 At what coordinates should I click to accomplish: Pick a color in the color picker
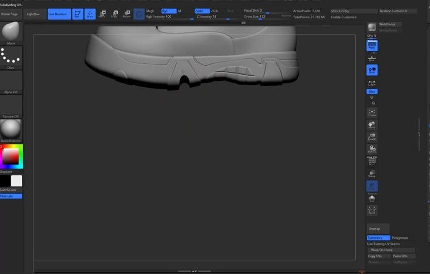point(11,156)
